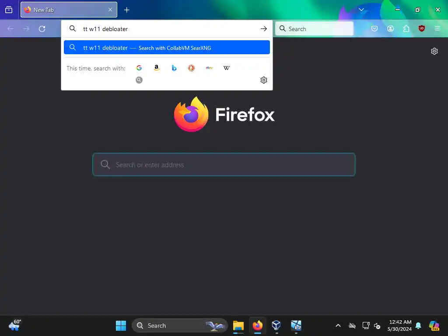Click the 'Search or enter address' page box
The image size is (448, 336).
pyautogui.click(x=224, y=164)
